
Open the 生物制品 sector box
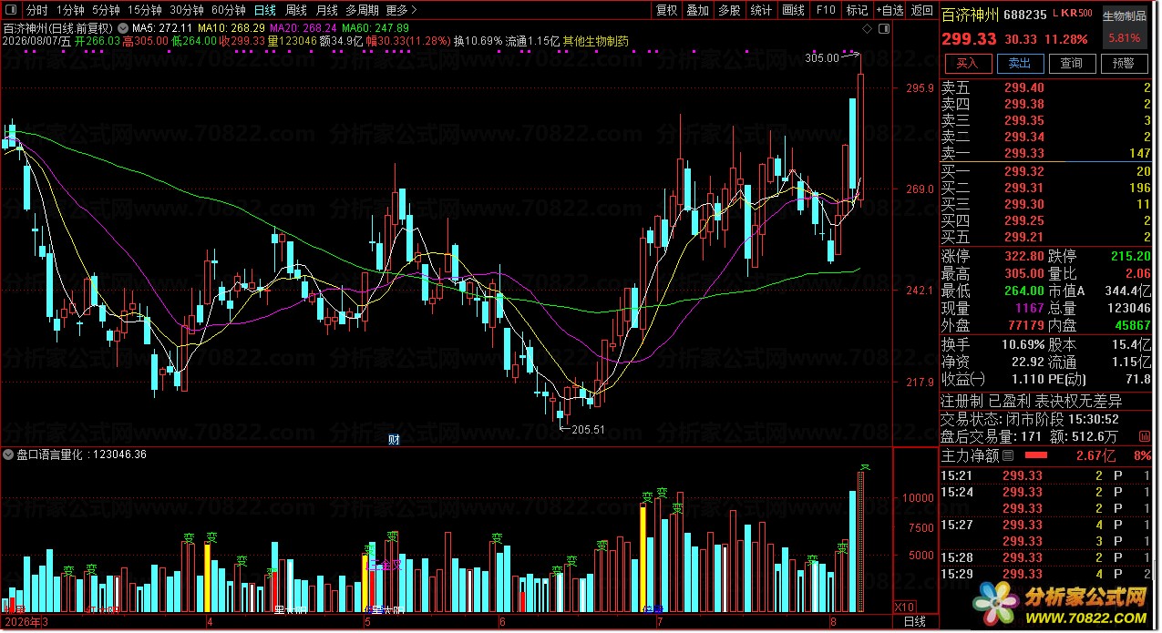point(1124,27)
